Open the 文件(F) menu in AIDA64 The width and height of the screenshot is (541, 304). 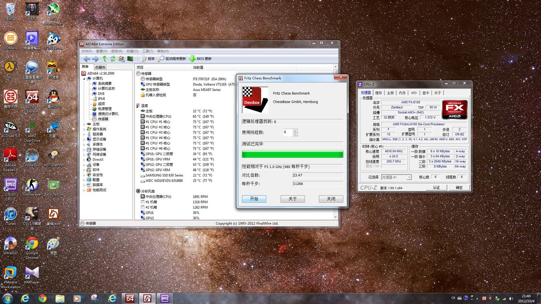point(87,51)
